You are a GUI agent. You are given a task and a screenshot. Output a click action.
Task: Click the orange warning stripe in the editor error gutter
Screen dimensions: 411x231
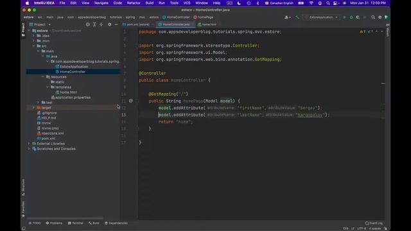click(x=383, y=83)
